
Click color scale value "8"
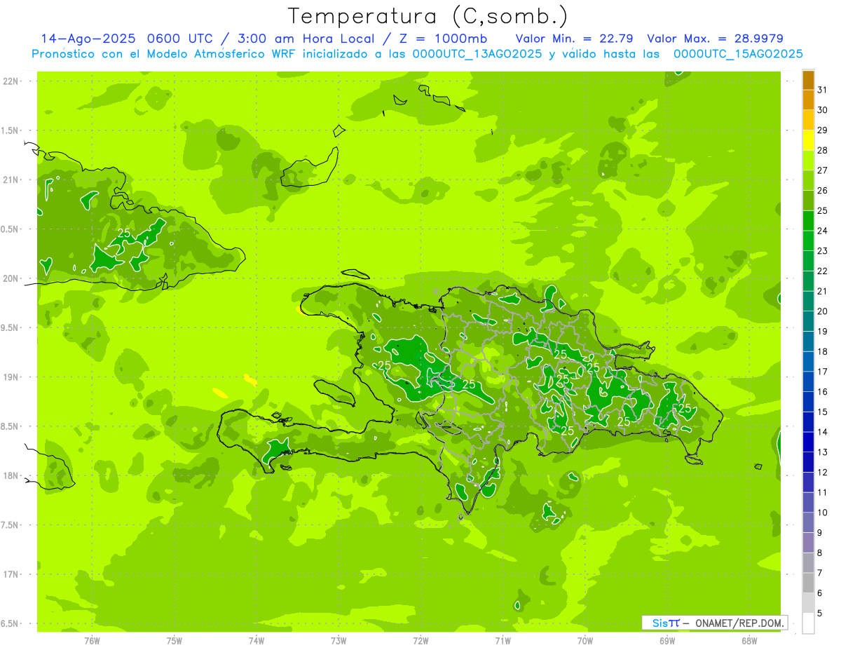[x=820, y=553]
